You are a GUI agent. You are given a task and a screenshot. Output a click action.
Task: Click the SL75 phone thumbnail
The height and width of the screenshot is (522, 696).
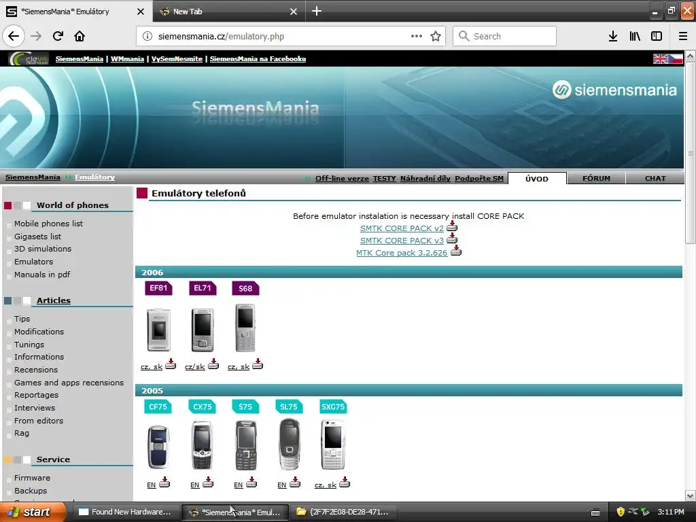(x=290, y=445)
